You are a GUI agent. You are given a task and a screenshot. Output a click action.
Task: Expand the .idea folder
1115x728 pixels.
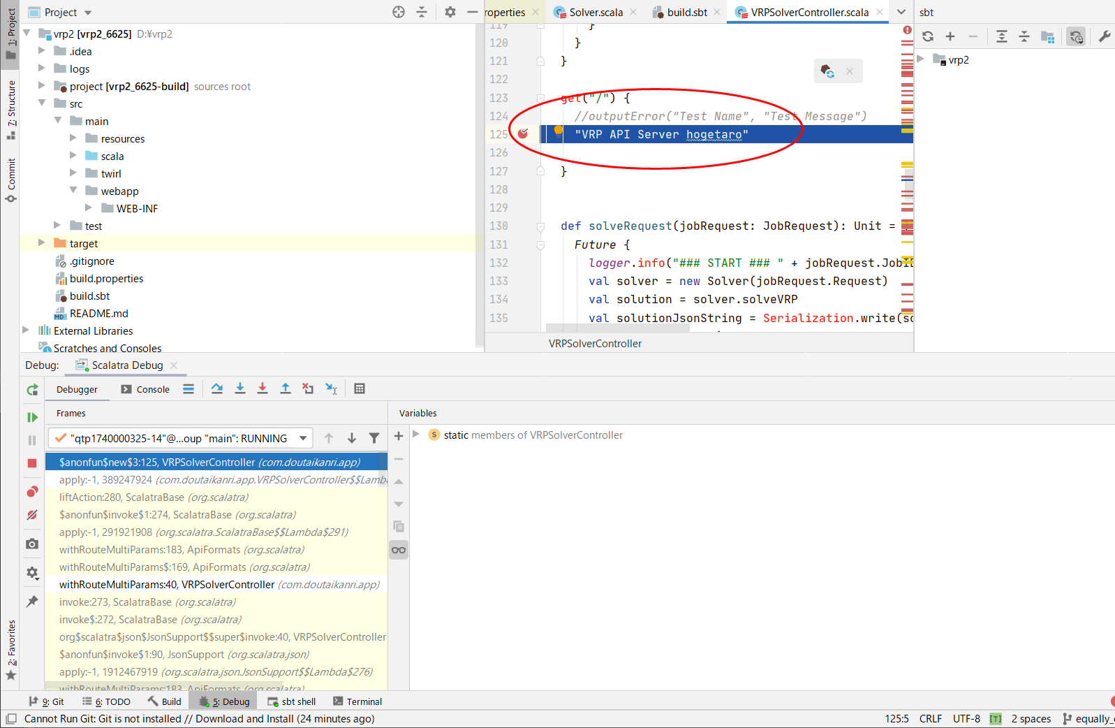click(42, 51)
